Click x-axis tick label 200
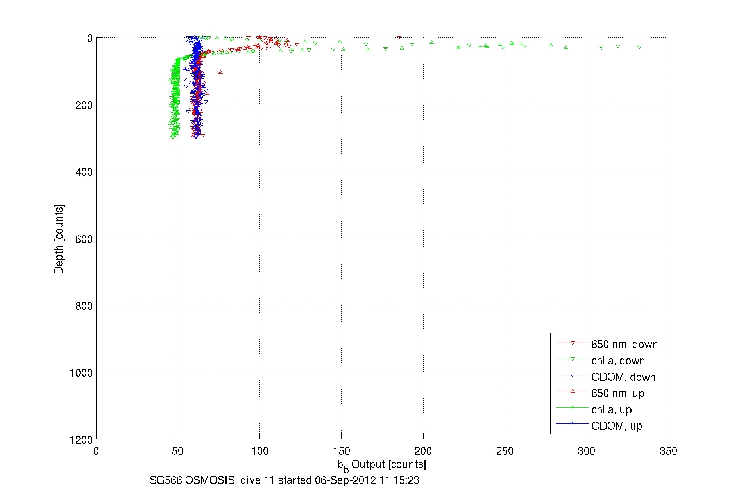Image resolution: width=739 pixels, height=493 pixels. [x=423, y=451]
